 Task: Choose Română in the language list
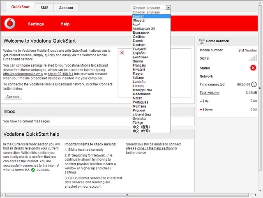[151, 106]
